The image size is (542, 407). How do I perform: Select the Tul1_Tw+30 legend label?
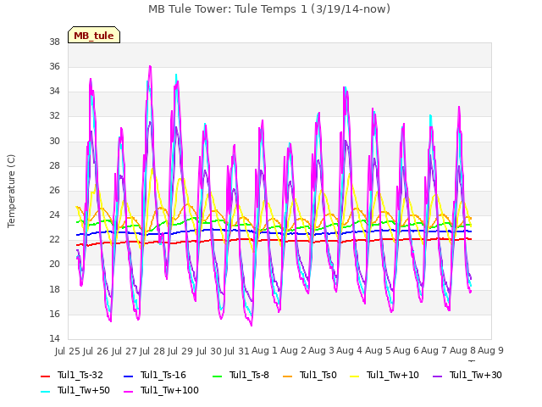(476, 375)
